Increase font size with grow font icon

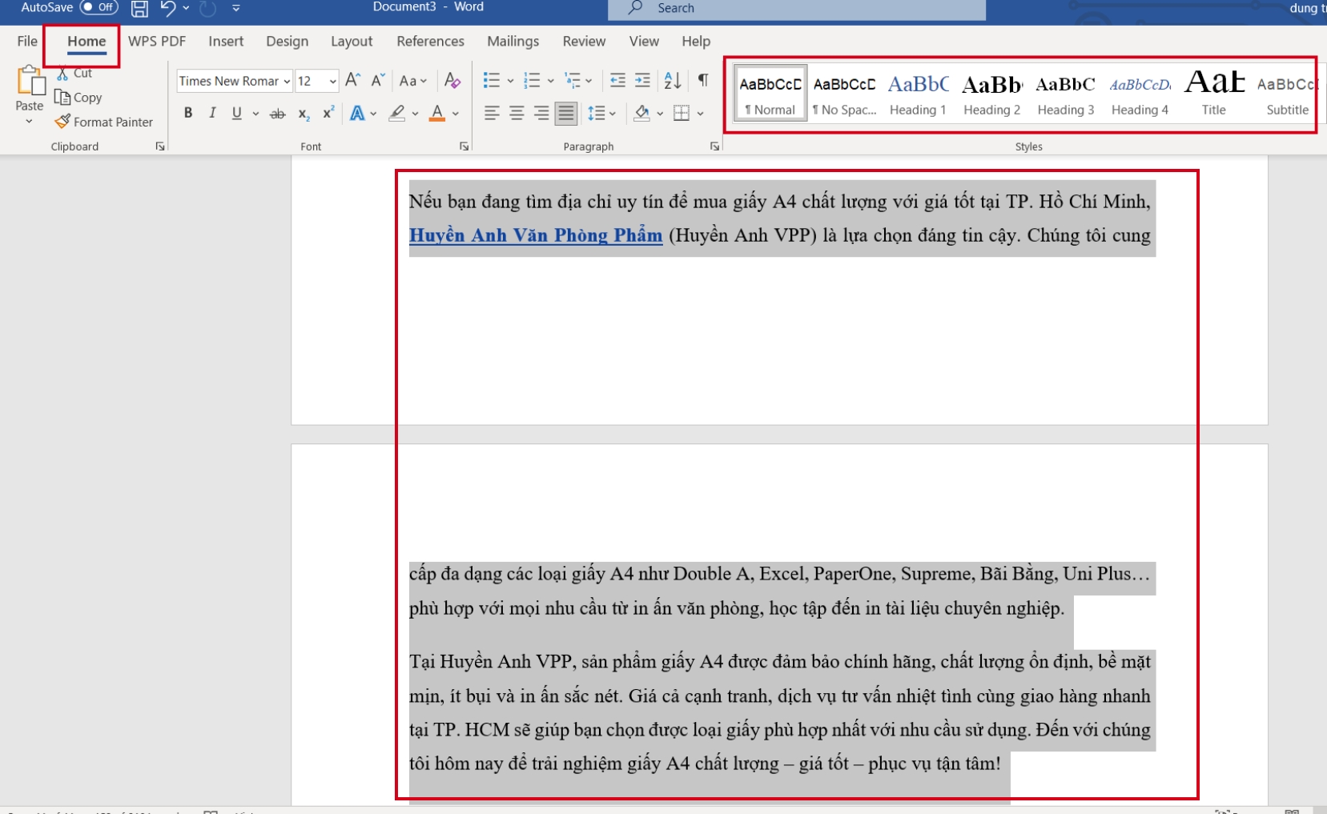(x=352, y=80)
